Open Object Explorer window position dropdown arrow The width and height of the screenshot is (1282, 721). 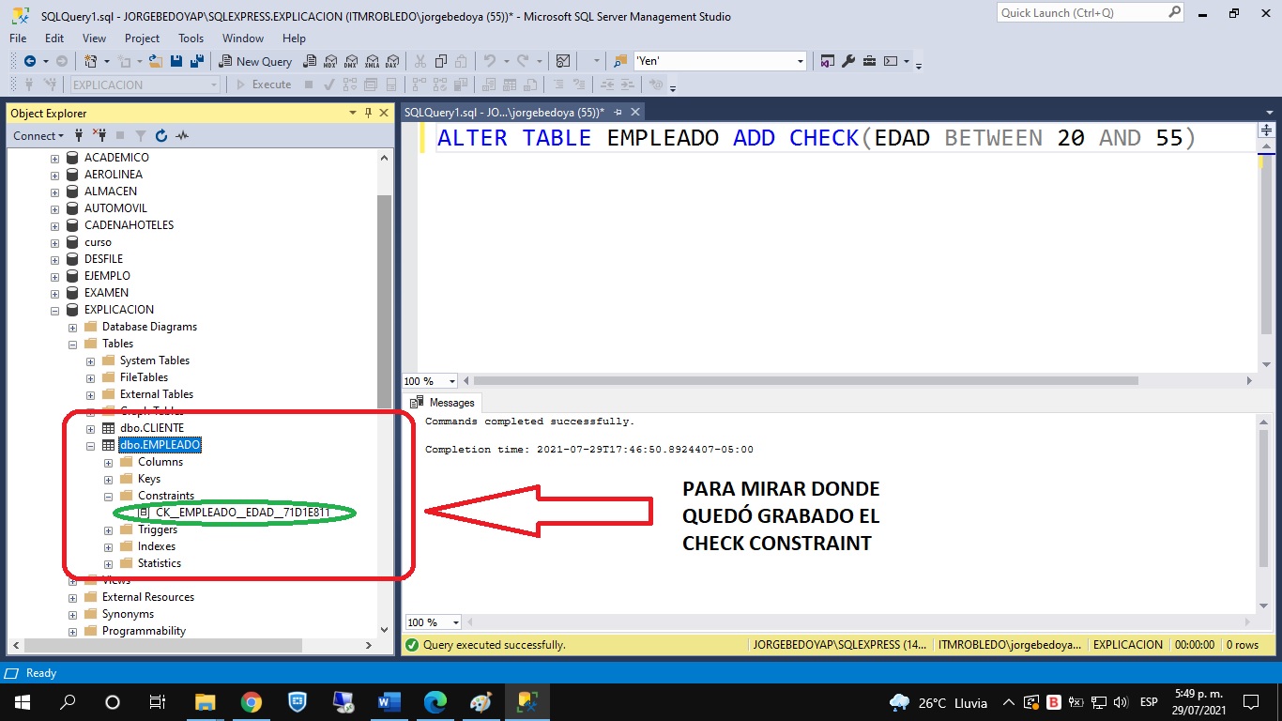[x=353, y=113]
